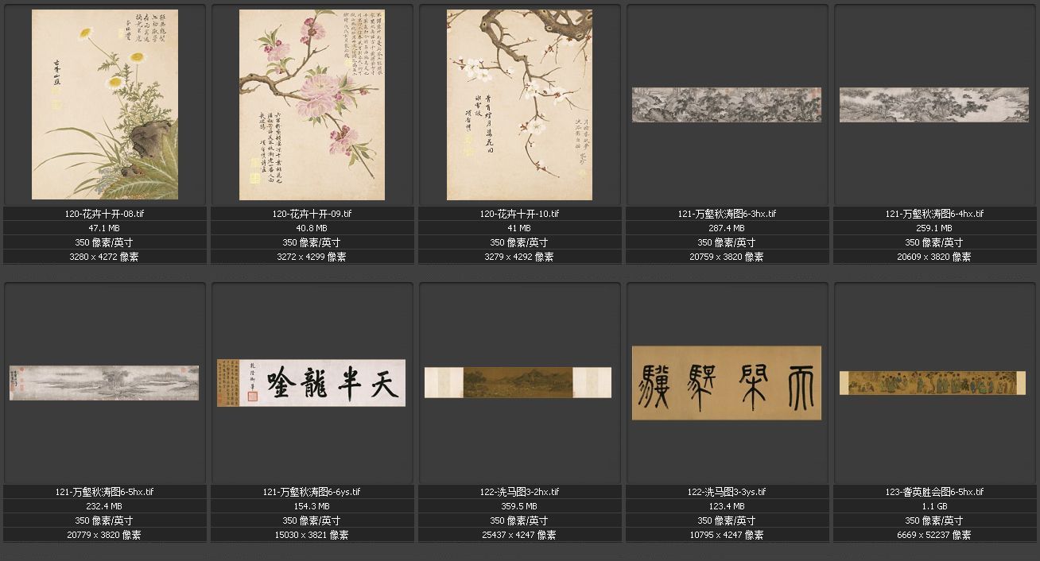Select the chrysanthemum painting thumbnail 花卉十开-08
The image size is (1040, 561).
[104, 105]
